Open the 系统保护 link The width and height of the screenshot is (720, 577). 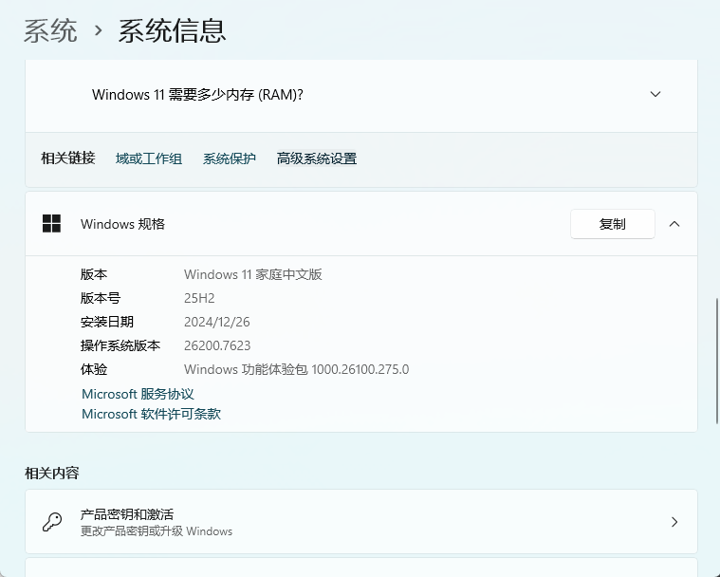[230, 158]
